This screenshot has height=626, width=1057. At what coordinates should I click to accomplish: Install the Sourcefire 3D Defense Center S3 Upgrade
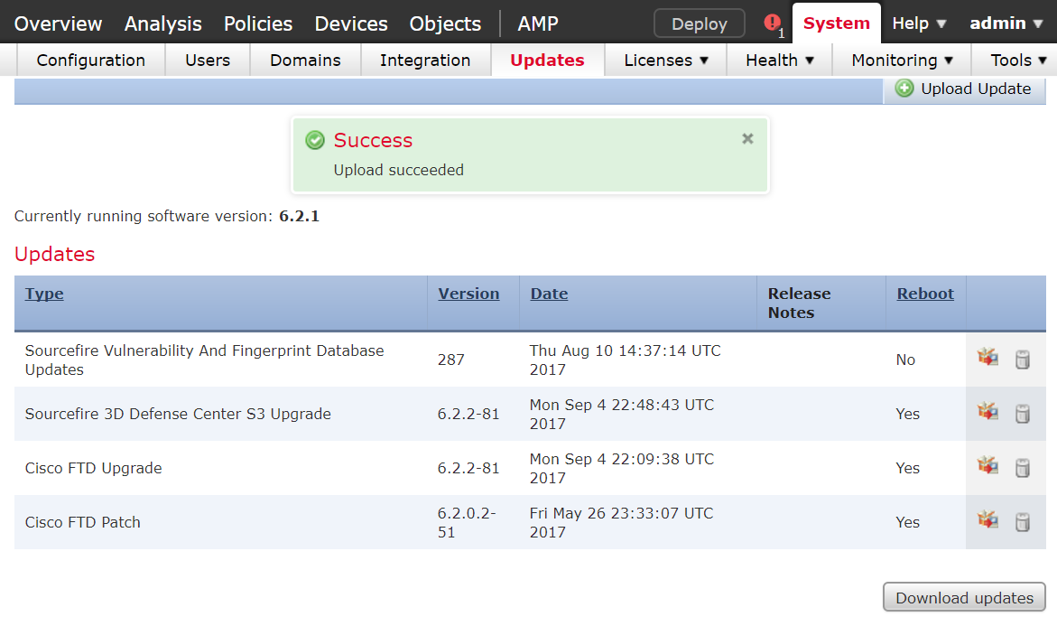tap(987, 412)
